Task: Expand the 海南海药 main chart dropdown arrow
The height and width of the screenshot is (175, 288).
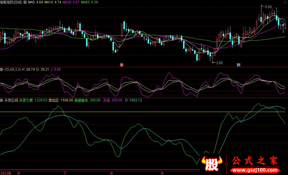Action: 24,2
